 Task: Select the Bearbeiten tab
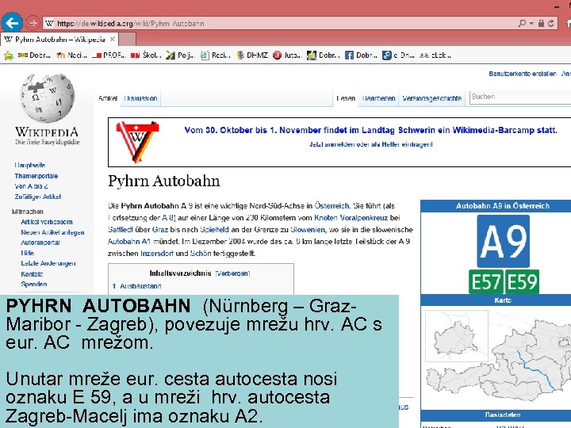(x=379, y=98)
